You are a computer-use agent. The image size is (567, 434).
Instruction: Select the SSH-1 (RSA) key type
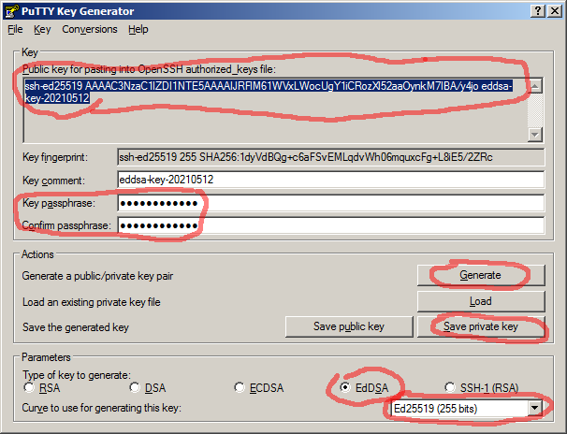click(482, 388)
